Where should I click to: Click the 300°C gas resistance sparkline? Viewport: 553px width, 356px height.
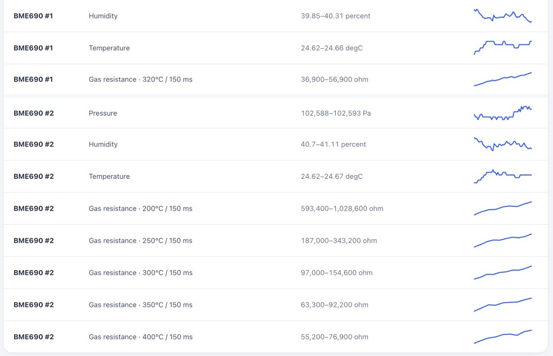[503, 272]
